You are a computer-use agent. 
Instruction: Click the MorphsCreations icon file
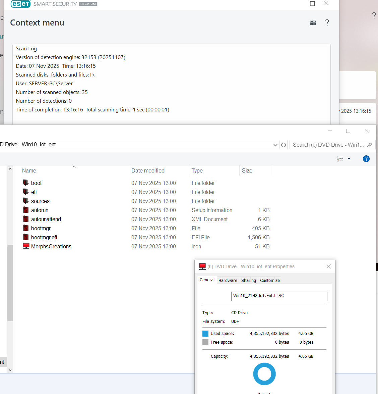pyautogui.click(x=26, y=246)
